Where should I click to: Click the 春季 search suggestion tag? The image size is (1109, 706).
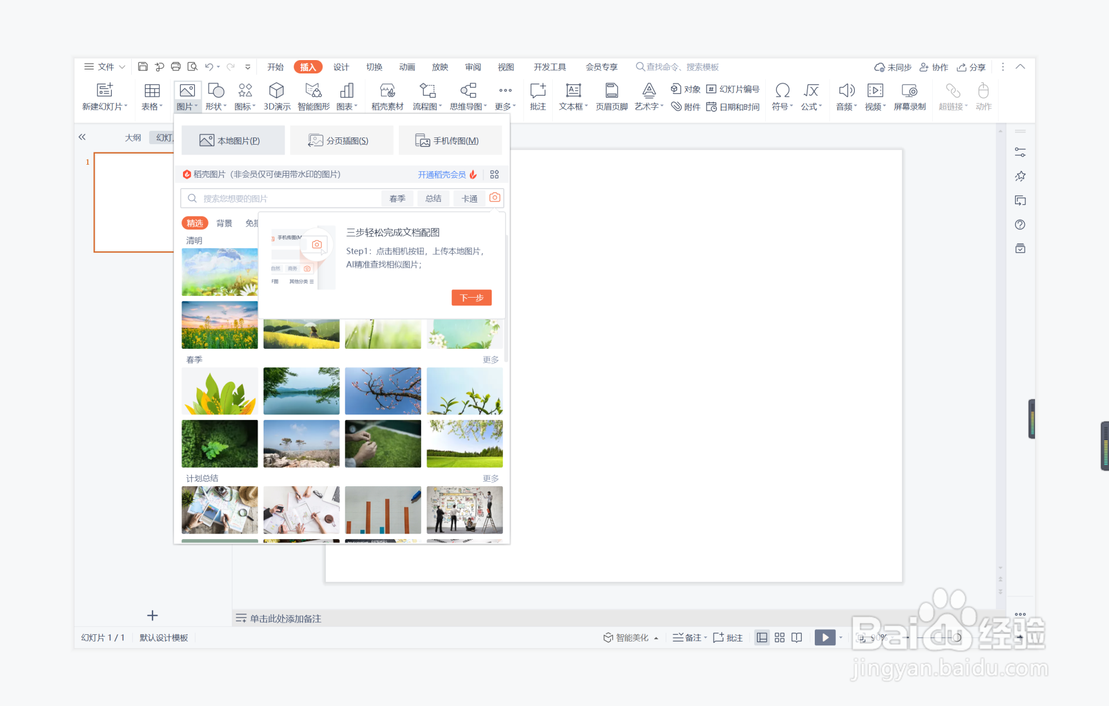(x=397, y=199)
